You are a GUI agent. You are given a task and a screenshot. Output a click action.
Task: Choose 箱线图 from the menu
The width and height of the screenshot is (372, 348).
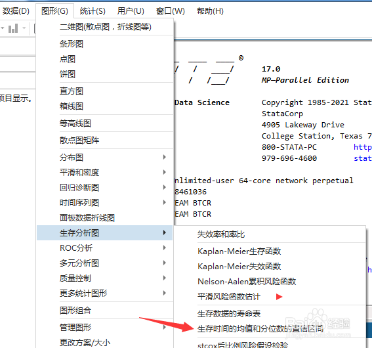pos(106,106)
